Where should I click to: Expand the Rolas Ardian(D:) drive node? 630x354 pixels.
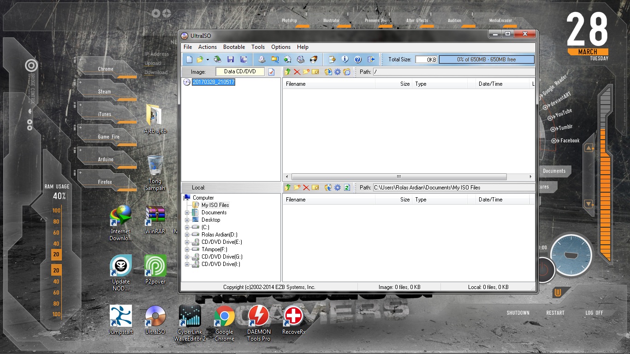tap(187, 235)
